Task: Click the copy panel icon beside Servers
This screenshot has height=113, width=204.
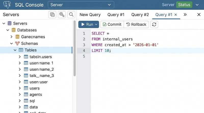Action: 52,15
